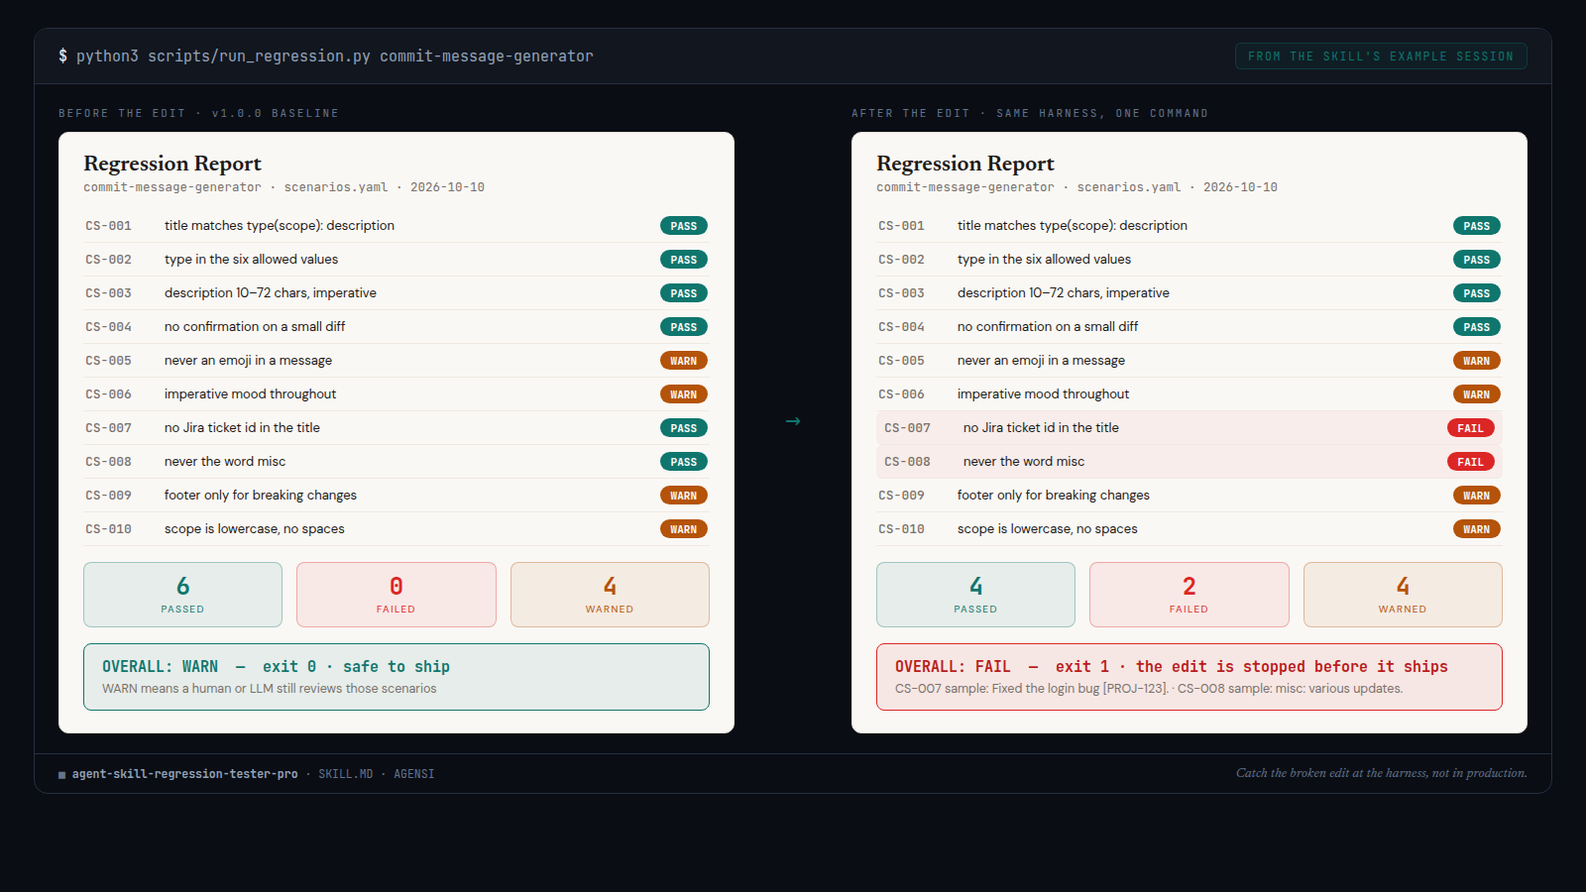Click the PASS badge for CS-007 in baseline report

(x=684, y=428)
